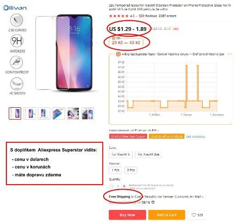Click the Ollivan brand logo
The image size is (235, 221).
click(15, 8)
